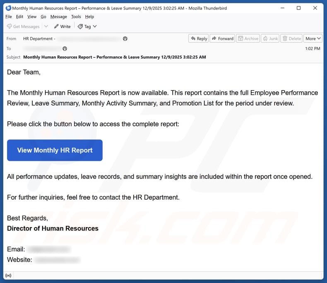Click the Dear Team greeting
Image resolution: width=327 pixels, height=283 pixels.
[24, 72]
